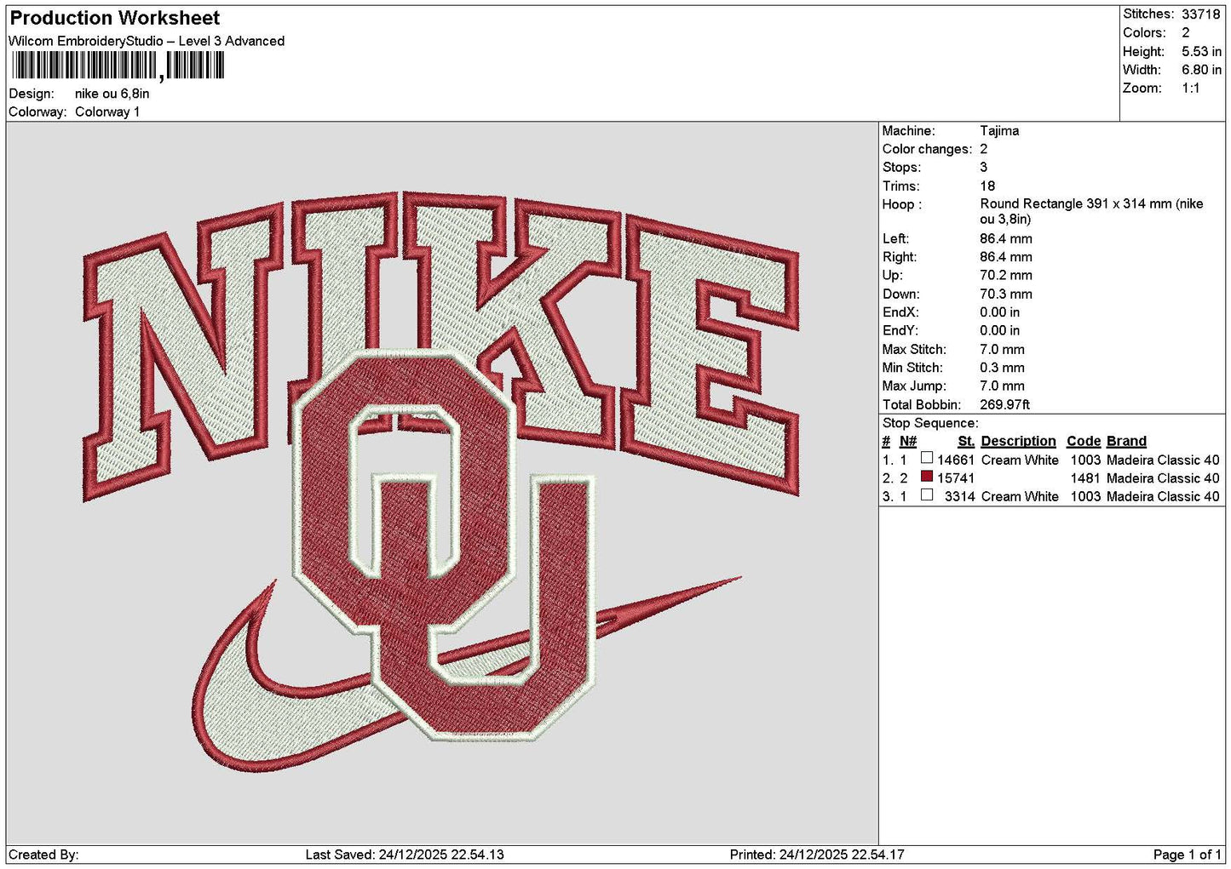Click the Machine value 'Tajima'
Viewport: 1231px width, 869px height.
point(999,130)
